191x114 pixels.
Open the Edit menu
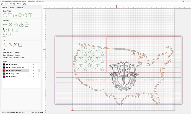tap(7, 4)
